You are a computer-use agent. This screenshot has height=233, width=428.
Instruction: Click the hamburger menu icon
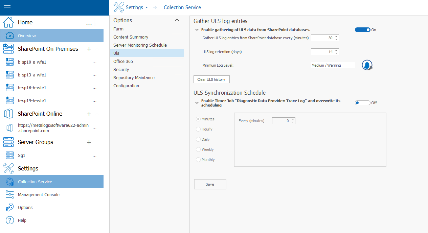[7, 7]
